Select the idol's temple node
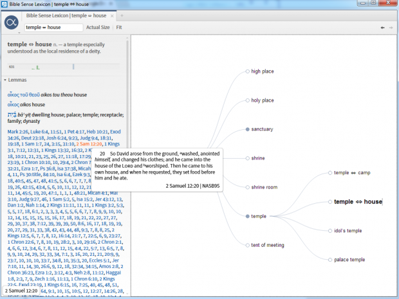 click(x=348, y=231)
